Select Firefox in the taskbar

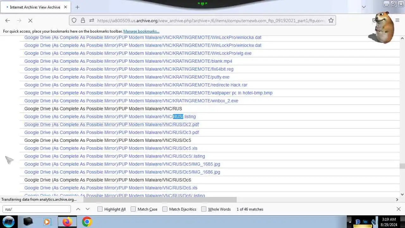67,222
